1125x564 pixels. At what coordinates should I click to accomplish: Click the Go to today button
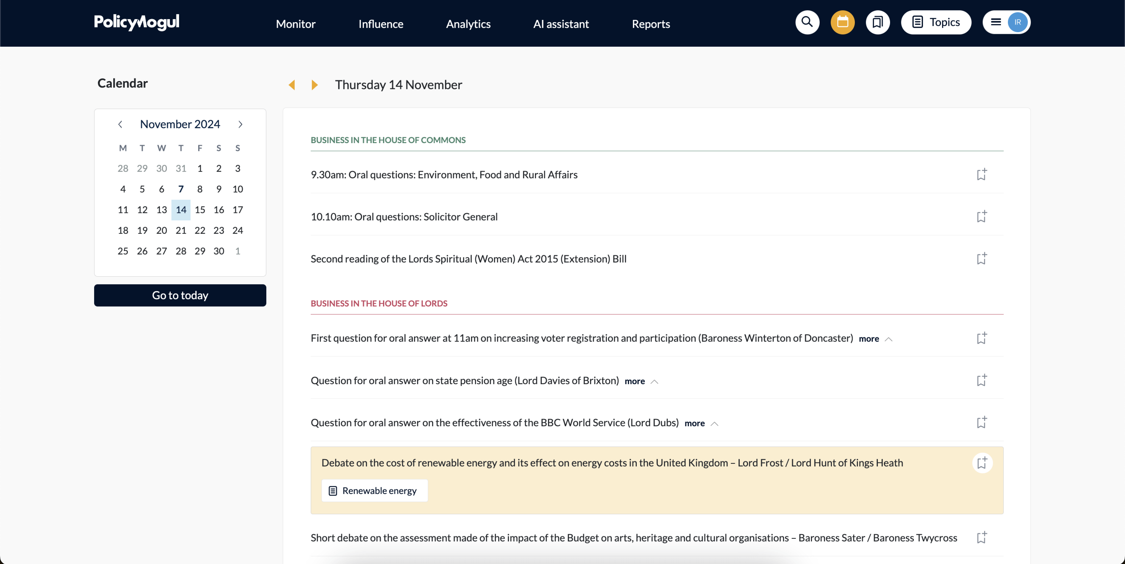pyautogui.click(x=180, y=296)
